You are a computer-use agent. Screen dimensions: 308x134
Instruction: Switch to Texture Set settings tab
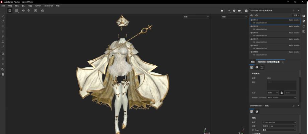(268, 62)
